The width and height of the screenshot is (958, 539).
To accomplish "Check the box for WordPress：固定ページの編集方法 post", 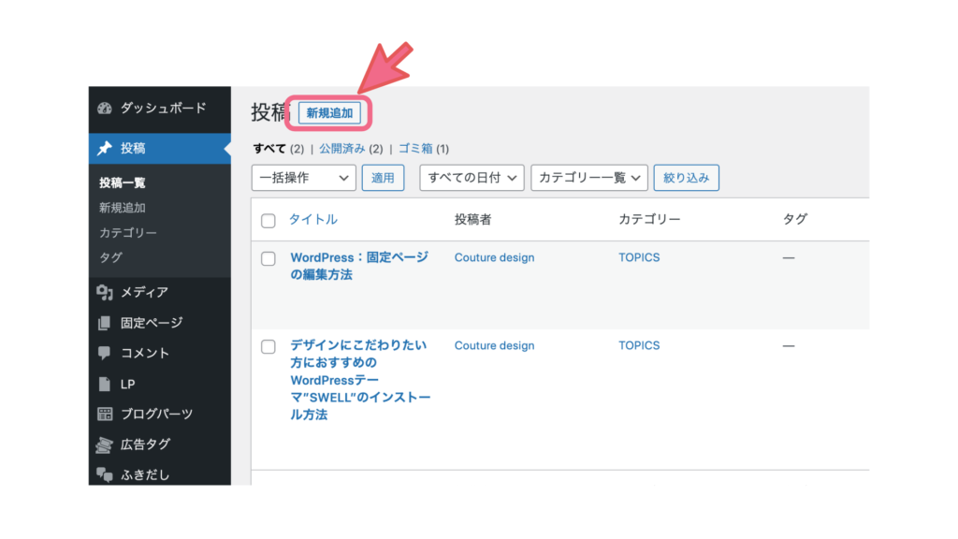I will [x=269, y=258].
